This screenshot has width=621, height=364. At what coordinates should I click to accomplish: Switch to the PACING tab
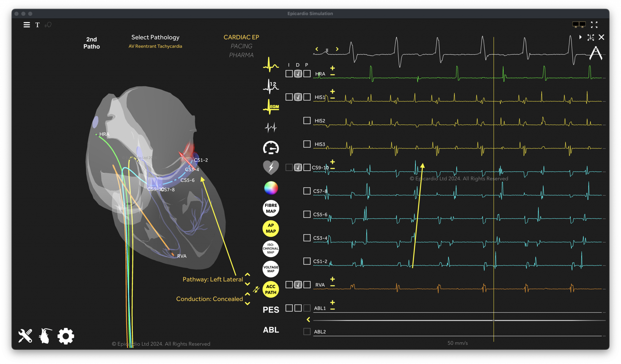[x=241, y=46]
